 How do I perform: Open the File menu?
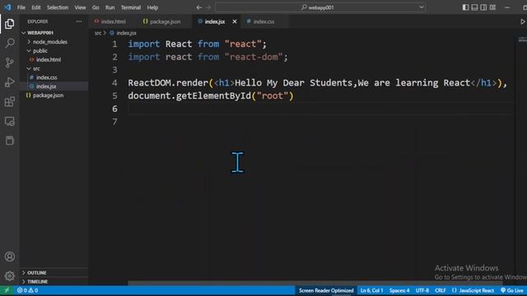point(21,7)
